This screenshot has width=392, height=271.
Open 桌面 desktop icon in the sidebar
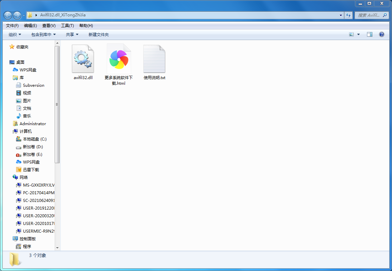coord(12,62)
